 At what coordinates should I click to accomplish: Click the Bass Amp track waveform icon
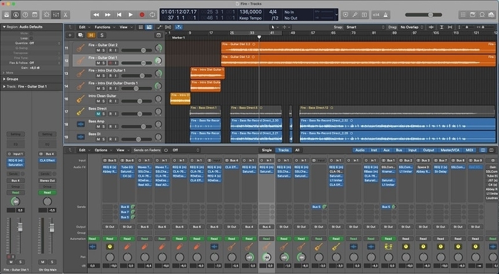click(80, 124)
